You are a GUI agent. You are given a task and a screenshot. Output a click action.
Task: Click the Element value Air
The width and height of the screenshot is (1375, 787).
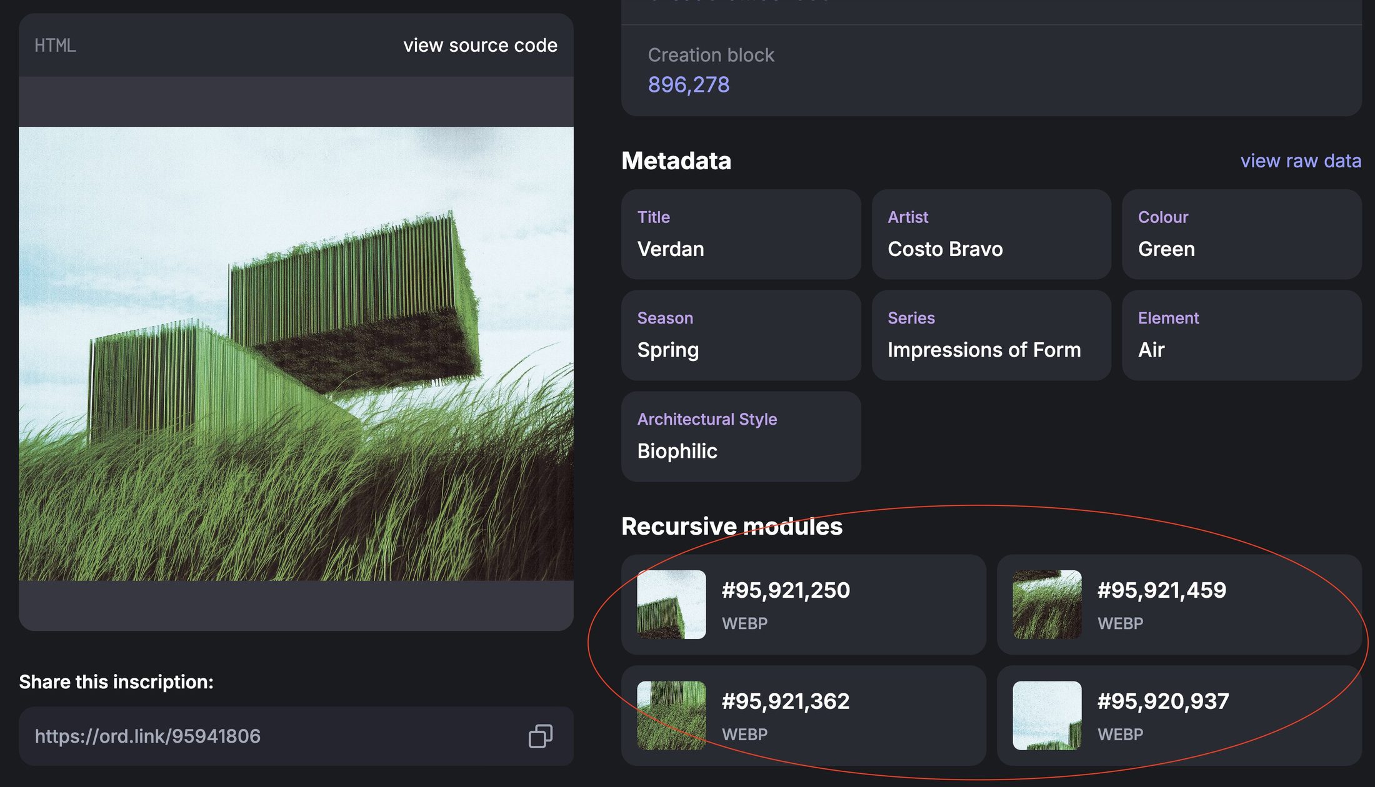(1151, 350)
